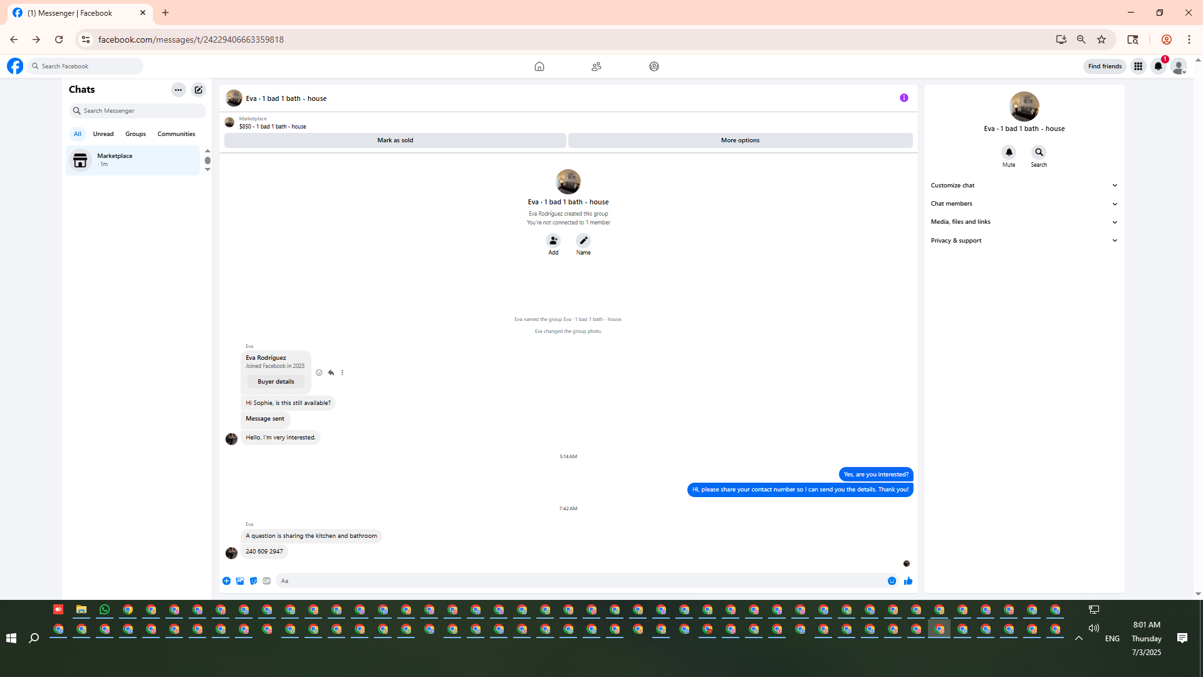
Task: Send a thumbs-up like
Action: pyautogui.click(x=908, y=581)
